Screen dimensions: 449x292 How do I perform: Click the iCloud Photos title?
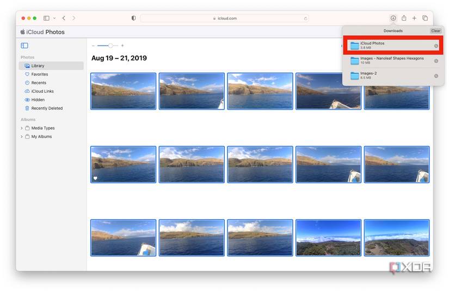42,32
